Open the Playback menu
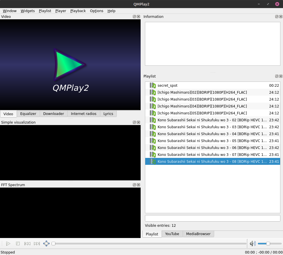283x255 pixels. point(78,11)
